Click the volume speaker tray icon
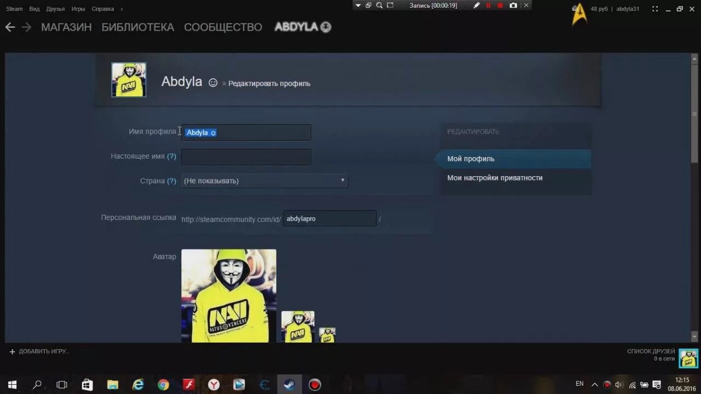 point(619,385)
